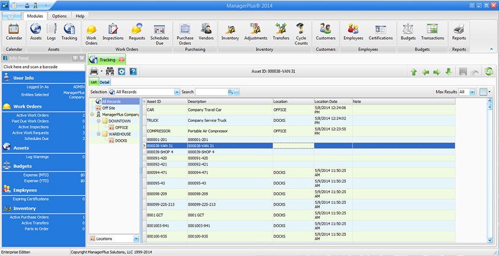Click the barcode scan input field
Image resolution: width=499 pixels, height=256 pixels.
[x=44, y=67]
